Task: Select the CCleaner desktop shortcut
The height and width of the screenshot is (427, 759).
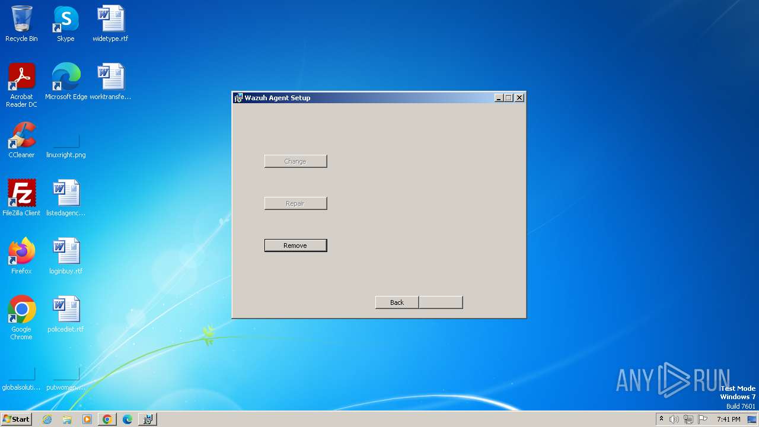Action: pos(21,140)
